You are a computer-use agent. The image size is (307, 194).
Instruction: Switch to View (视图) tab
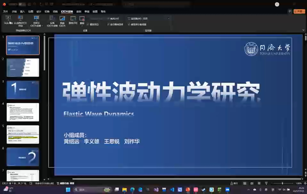pos(95,11)
